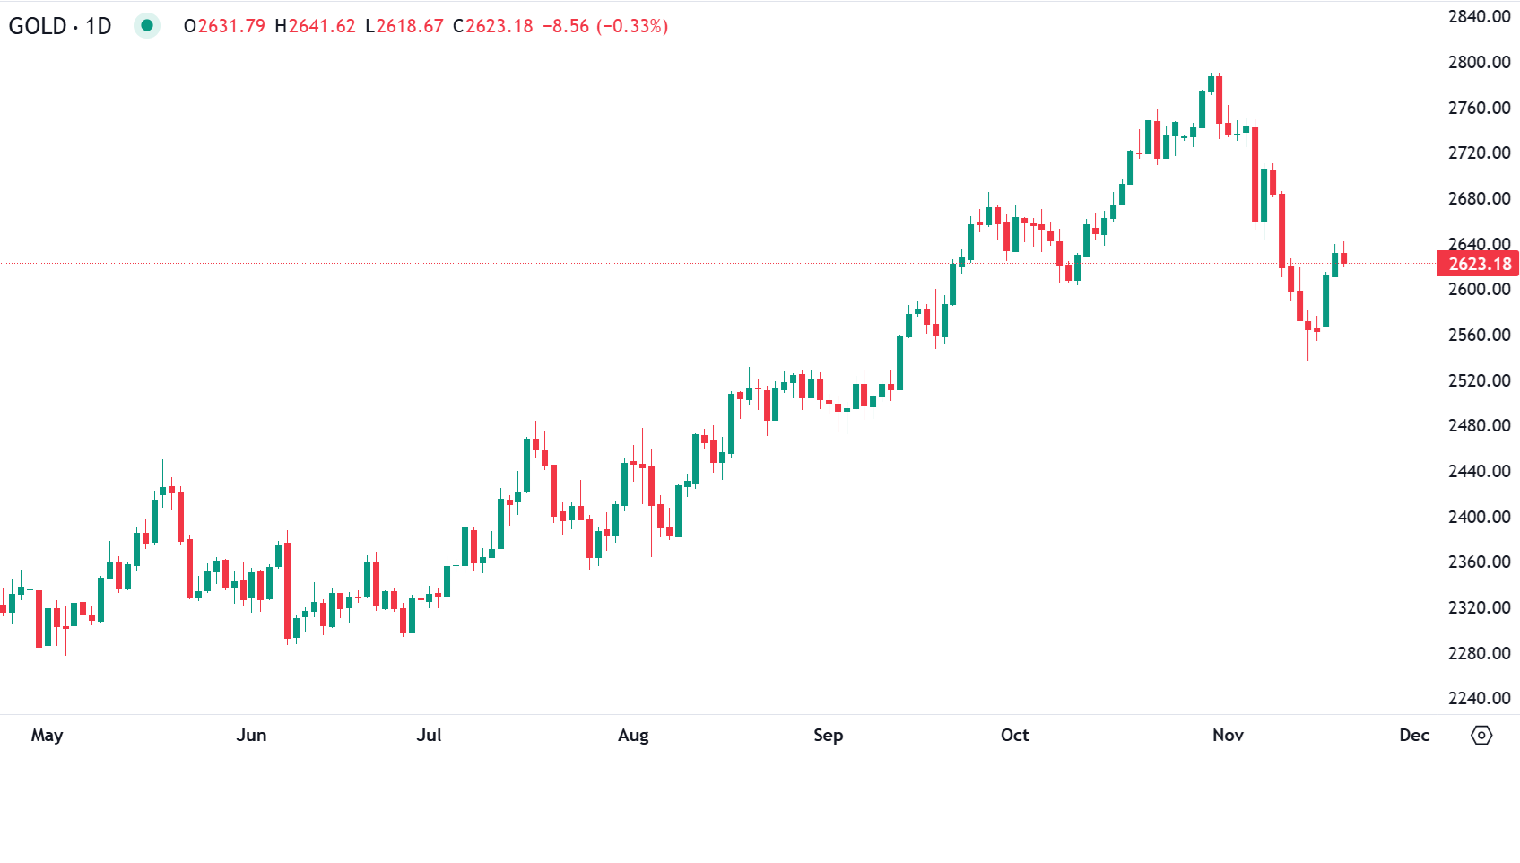Click the green market status dot
Screen dimensions: 1520x863
(x=147, y=26)
